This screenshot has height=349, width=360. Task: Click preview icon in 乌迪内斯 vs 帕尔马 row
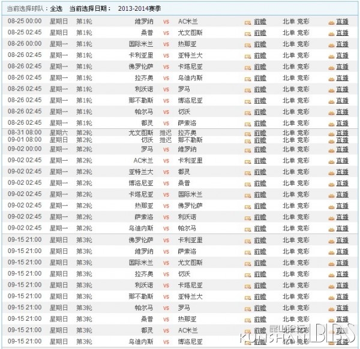point(248,229)
